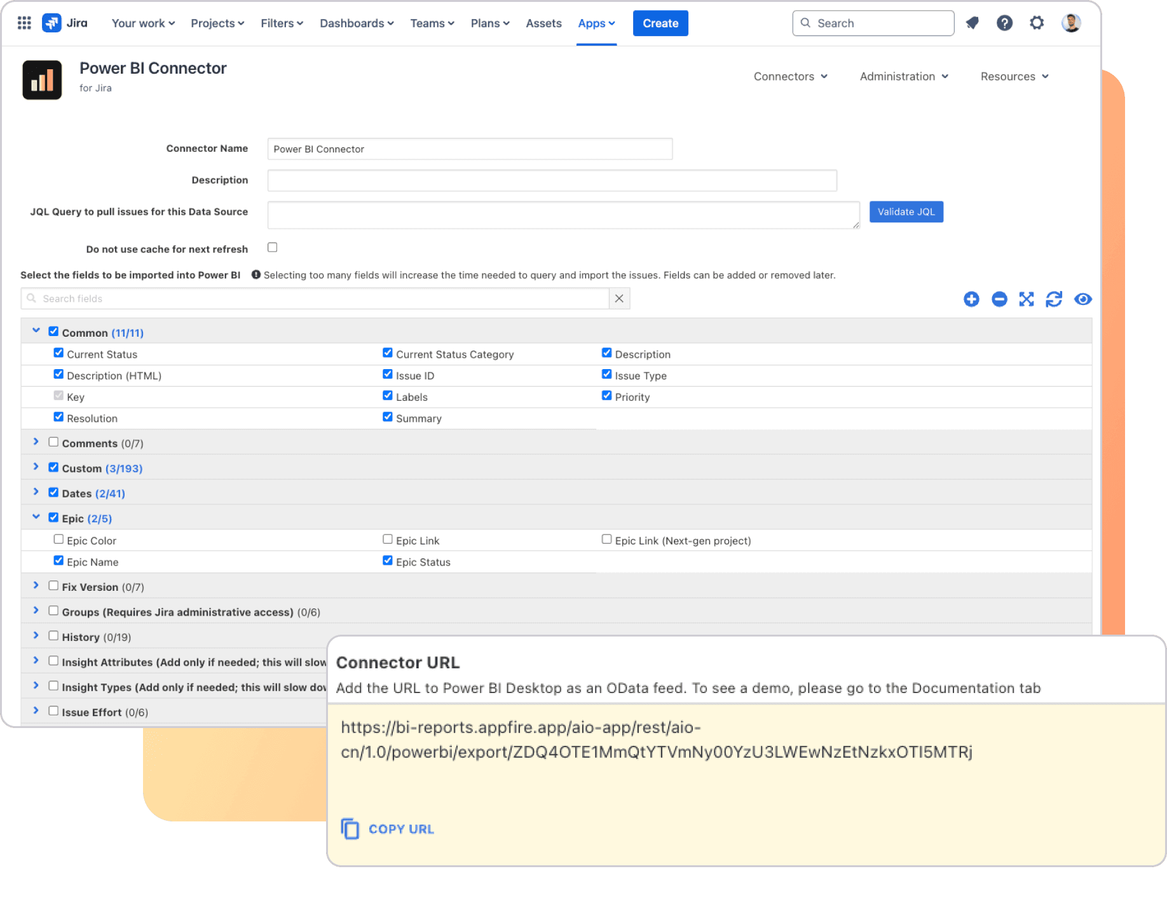Click the COPY URL link
Screen dimensions: 1167x911
(x=401, y=829)
